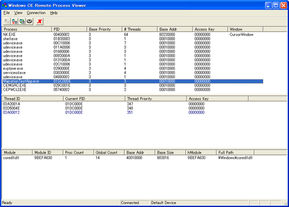Click the disconnect from device toolbar icon
Screen dimensions: 289x207
pyautogui.click(x=15, y=22)
